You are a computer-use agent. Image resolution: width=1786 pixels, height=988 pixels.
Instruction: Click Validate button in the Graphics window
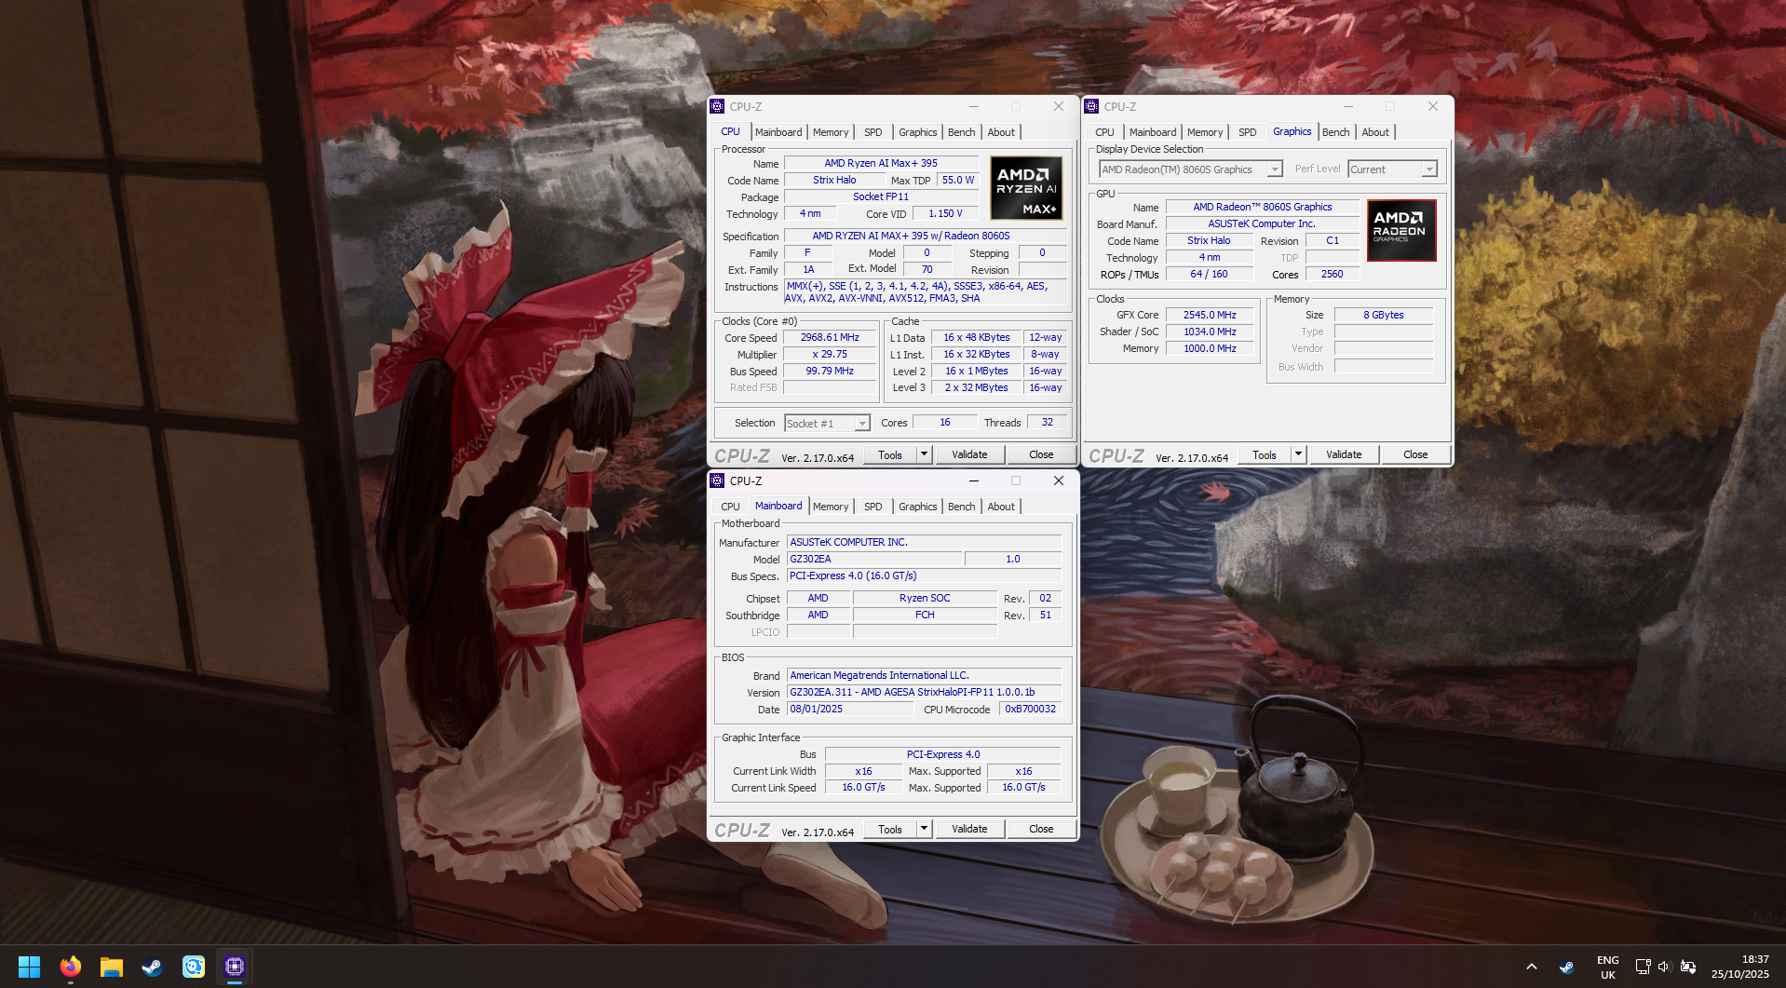[x=1343, y=454]
